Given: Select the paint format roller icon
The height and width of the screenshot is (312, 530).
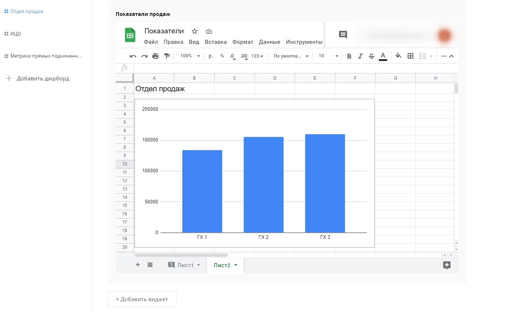Looking at the screenshot, I should coord(167,56).
